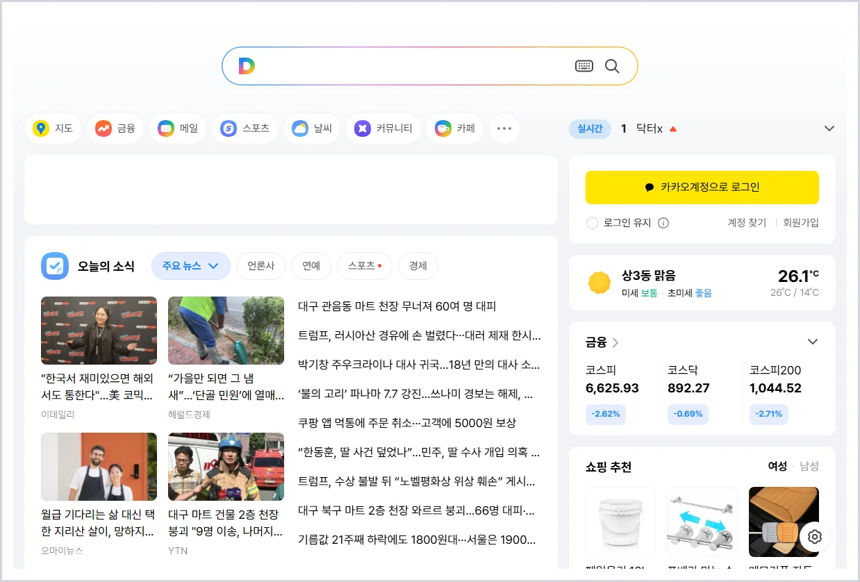Click the magnifying glass search icon

tap(612, 66)
